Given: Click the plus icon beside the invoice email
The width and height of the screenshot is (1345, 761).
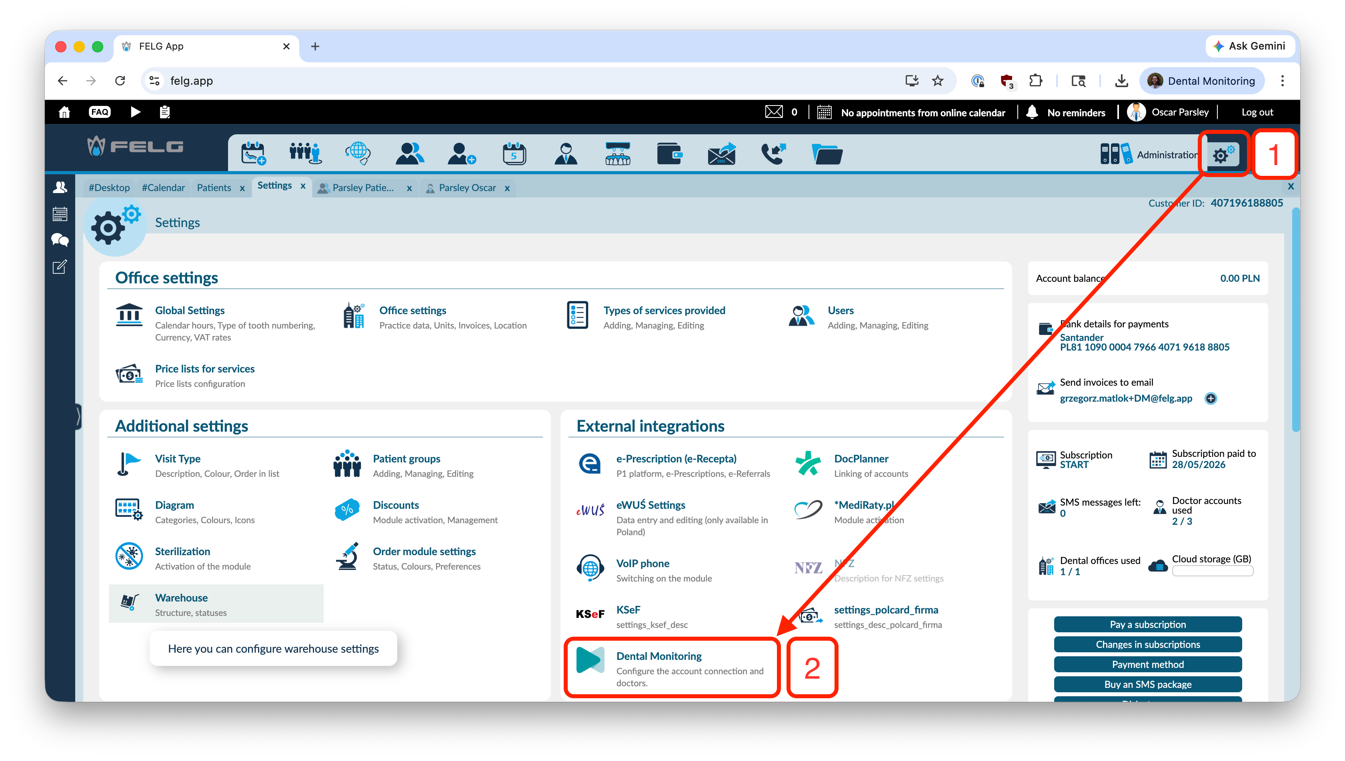Looking at the screenshot, I should click(1211, 398).
